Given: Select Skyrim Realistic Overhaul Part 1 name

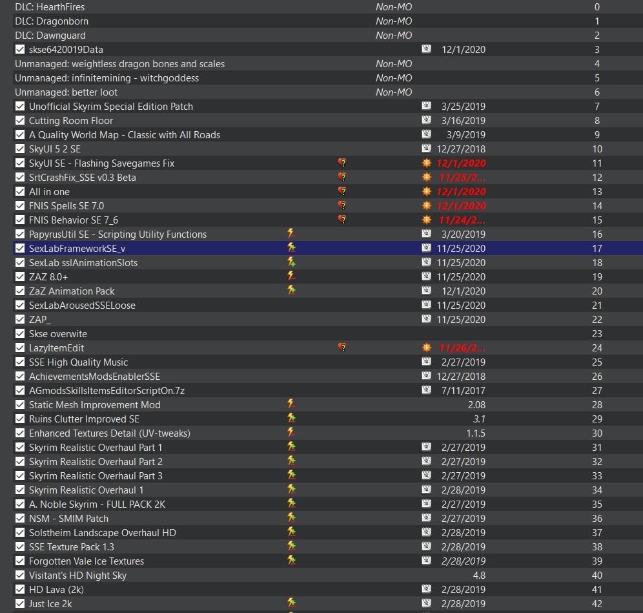Looking at the screenshot, I should point(96,447).
